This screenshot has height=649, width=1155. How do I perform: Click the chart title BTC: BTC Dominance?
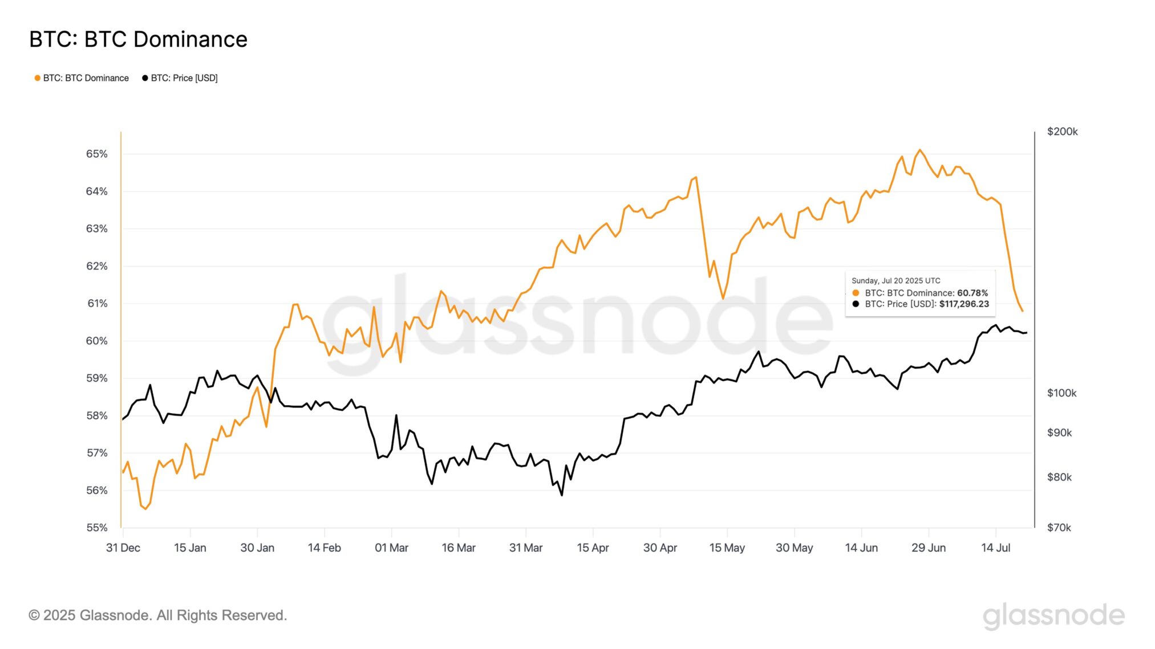(x=138, y=39)
